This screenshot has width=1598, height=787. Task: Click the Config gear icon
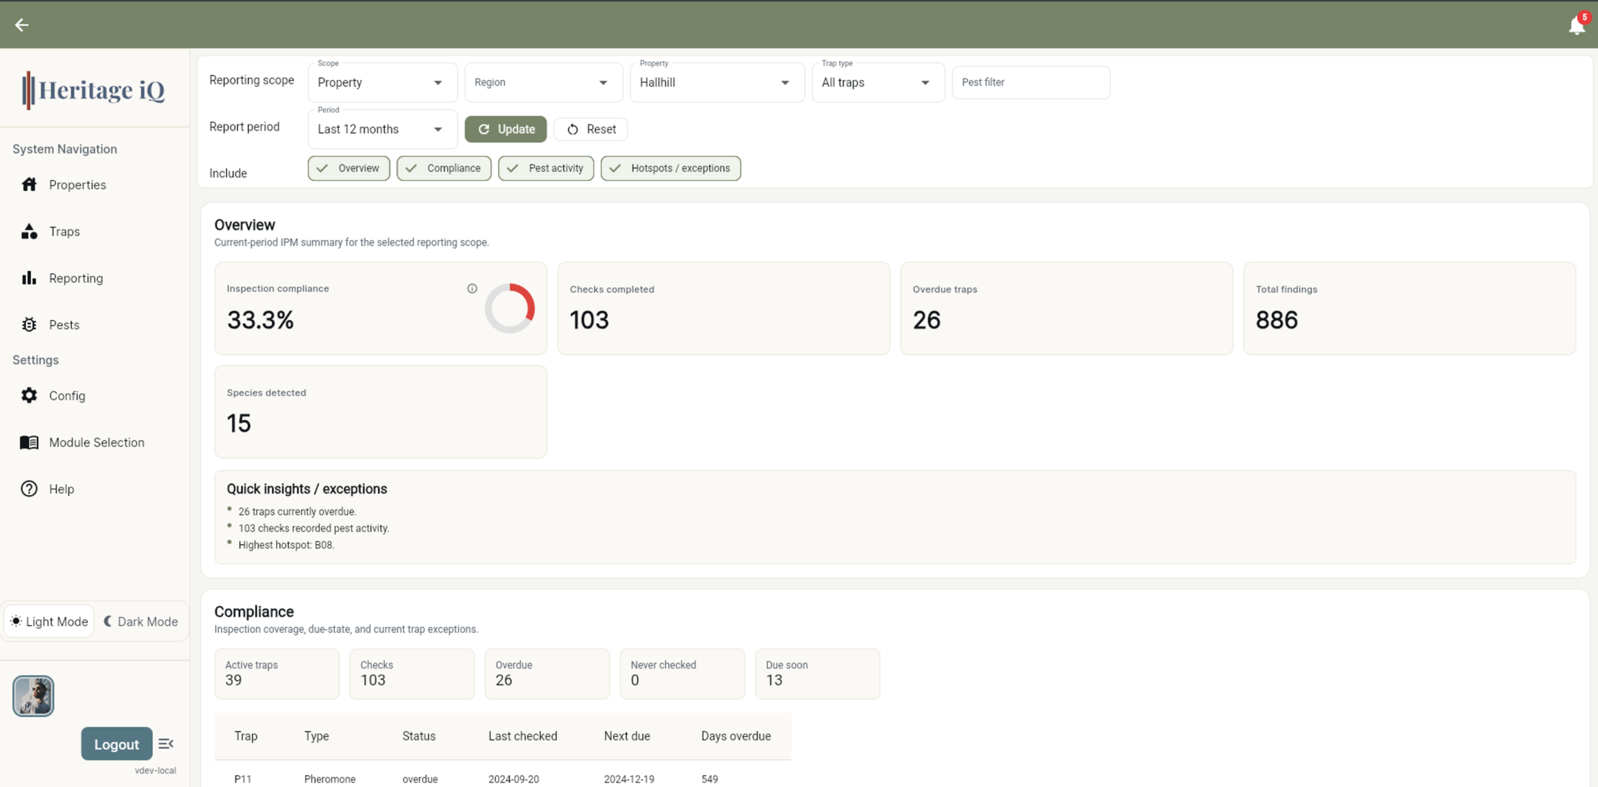(x=29, y=395)
